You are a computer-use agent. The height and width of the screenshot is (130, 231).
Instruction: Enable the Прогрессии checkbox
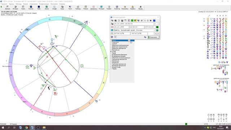(111, 50)
